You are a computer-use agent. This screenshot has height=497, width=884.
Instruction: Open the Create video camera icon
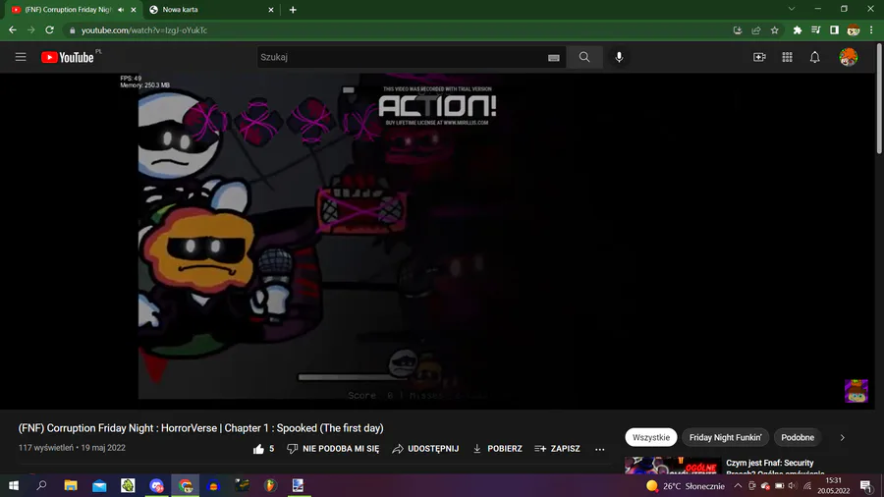759,57
